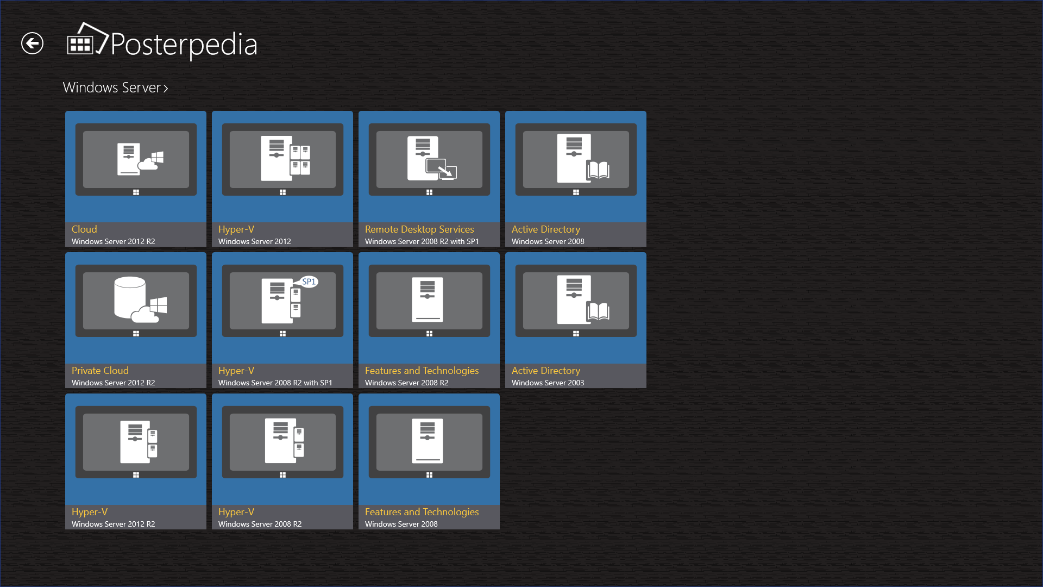
Task: Open the Hyper-V Windows Server 2012 R2 poster
Action: point(135,461)
